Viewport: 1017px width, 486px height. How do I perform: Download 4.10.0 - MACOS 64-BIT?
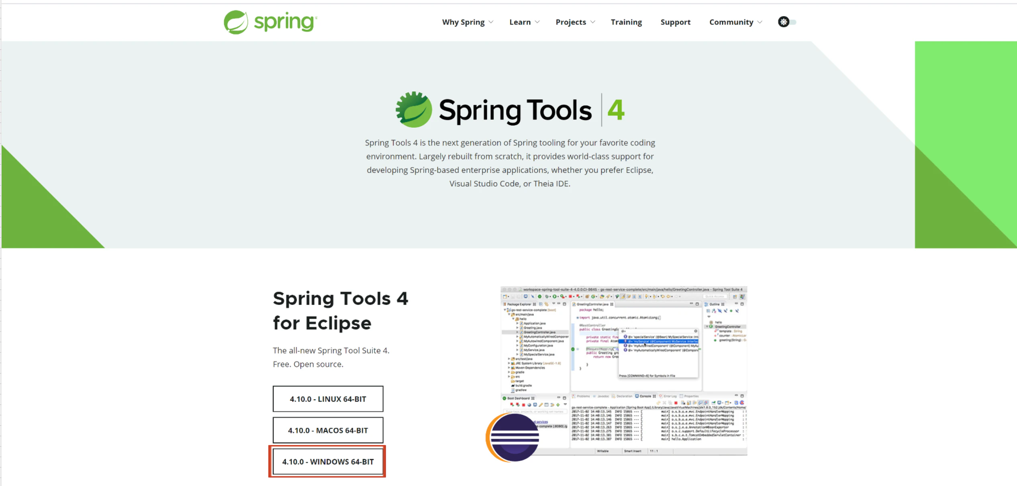328,430
